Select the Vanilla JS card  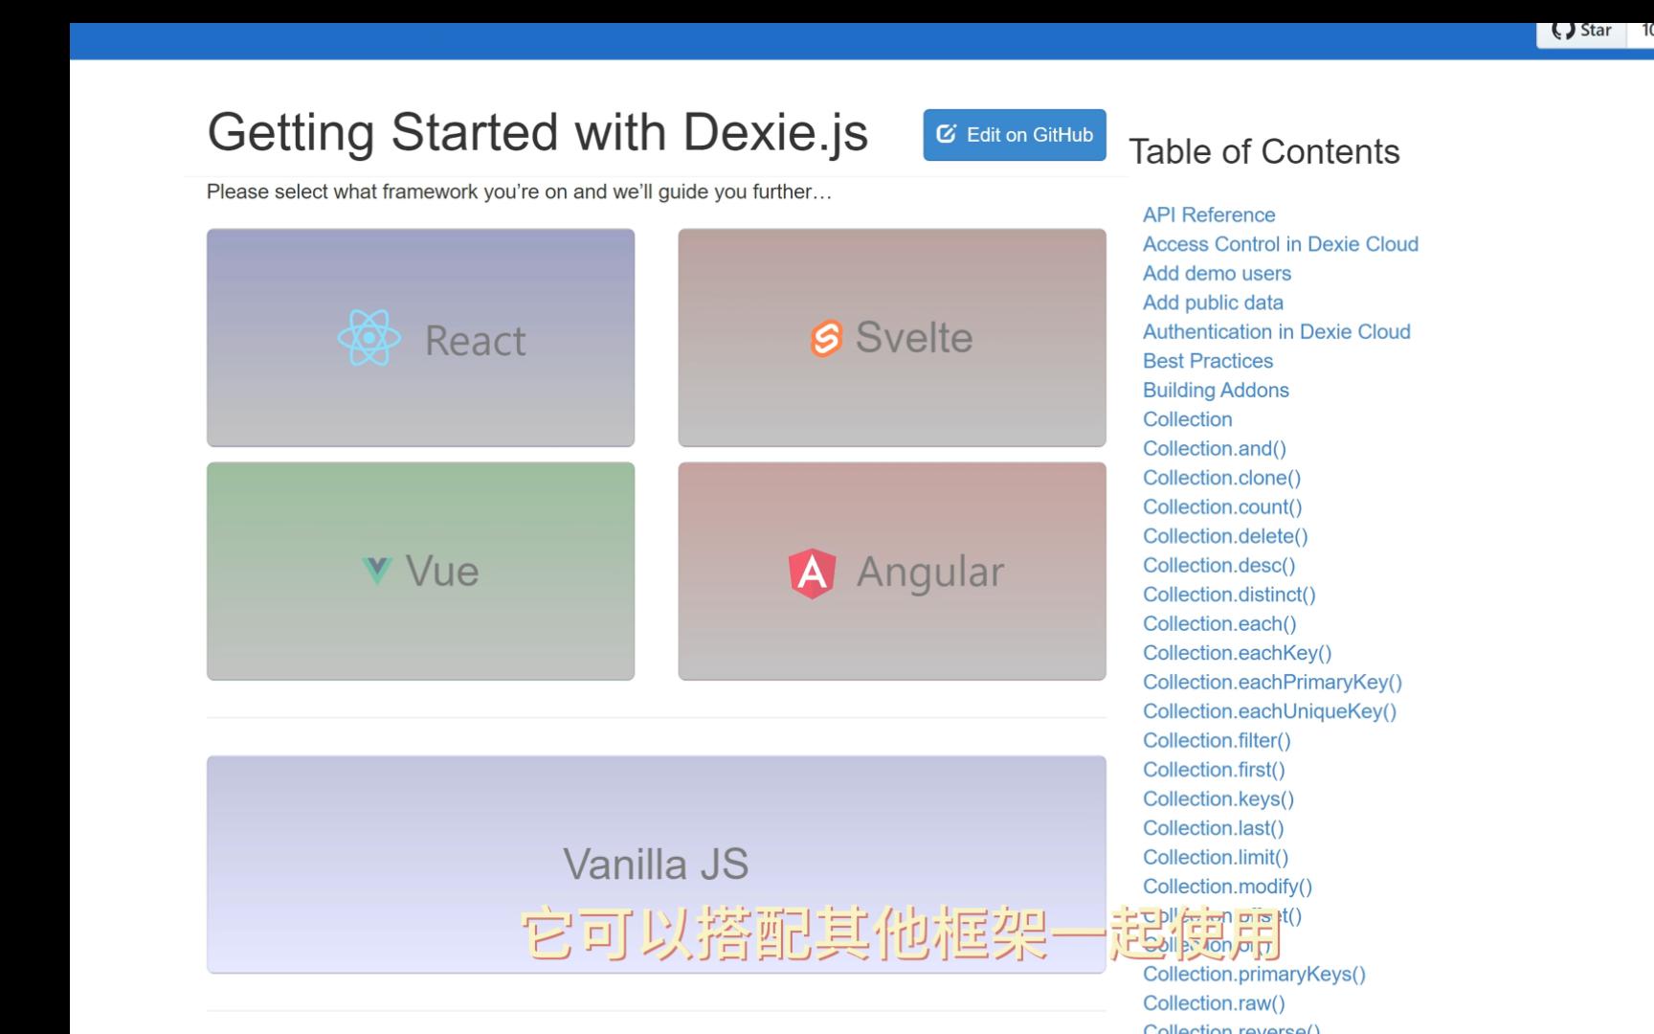tap(657, 864)
